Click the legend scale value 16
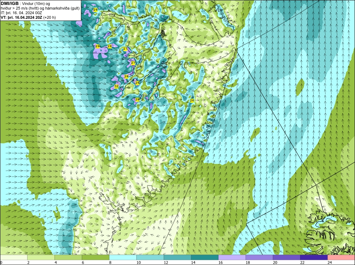Viewport: 355px width, 265px height. click(220, 263)
